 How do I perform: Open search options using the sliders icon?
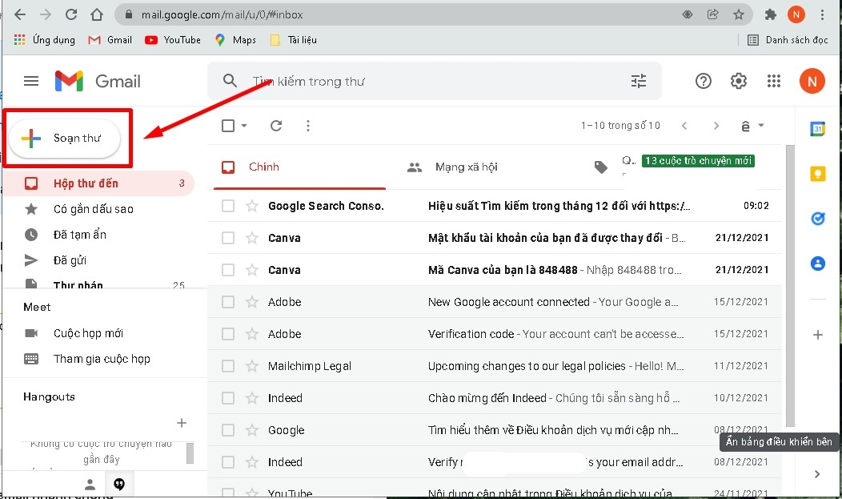638,80
